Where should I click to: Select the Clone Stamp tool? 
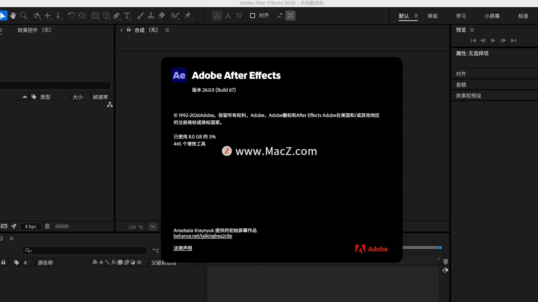pos(151,16)
